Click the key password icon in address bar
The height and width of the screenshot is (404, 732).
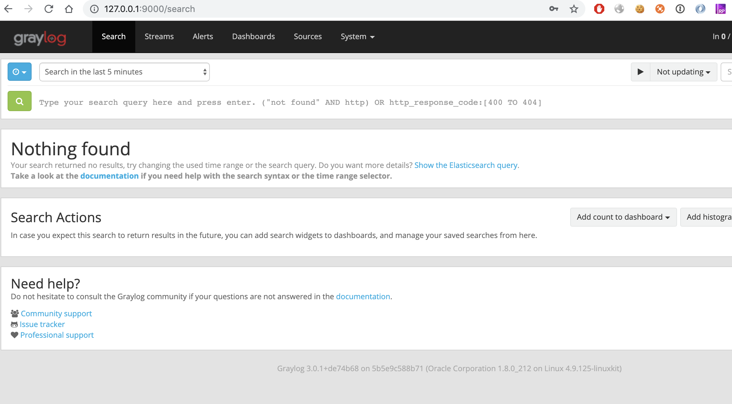553,9
